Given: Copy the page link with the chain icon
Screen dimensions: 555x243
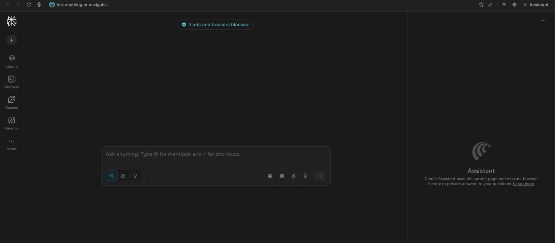Looking at the screenshot, I should (490, 4).
